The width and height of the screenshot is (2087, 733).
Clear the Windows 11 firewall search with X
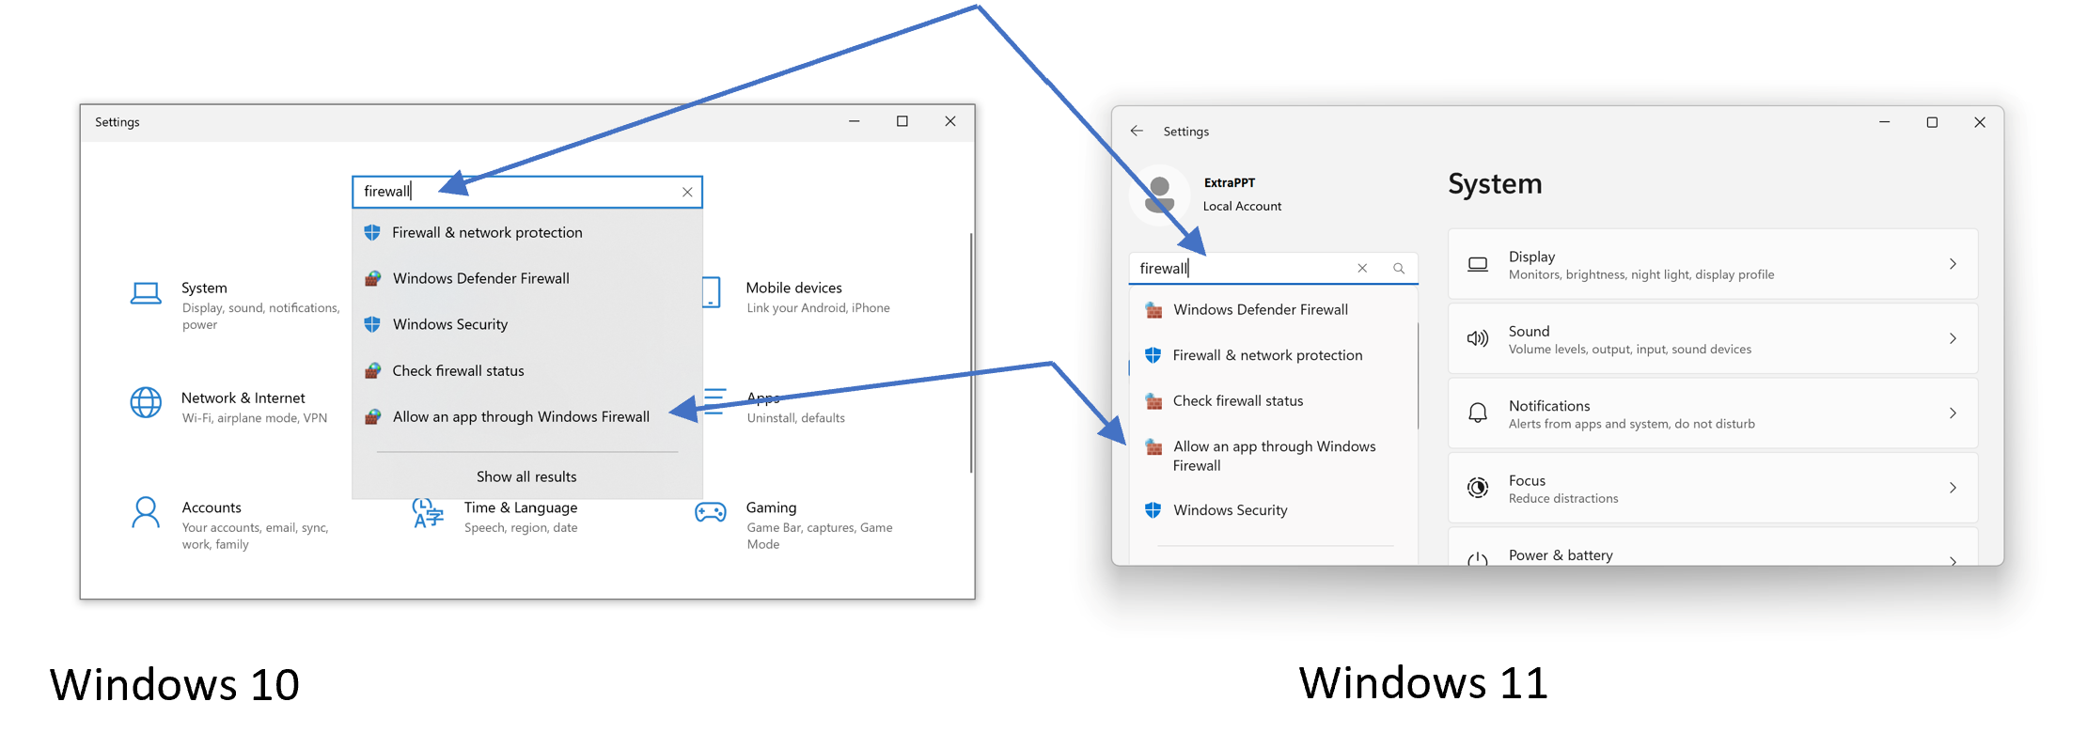(x=1362, y=268)
